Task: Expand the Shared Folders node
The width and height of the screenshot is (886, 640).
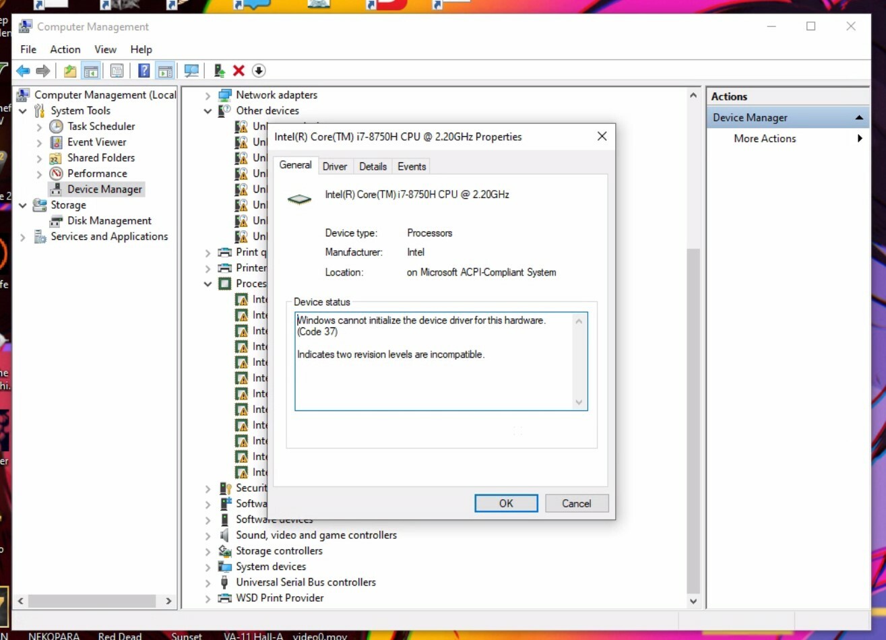Action: [x=39, y=158]
